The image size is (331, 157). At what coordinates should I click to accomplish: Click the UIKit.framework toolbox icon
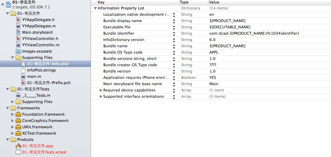coord(19,127)
